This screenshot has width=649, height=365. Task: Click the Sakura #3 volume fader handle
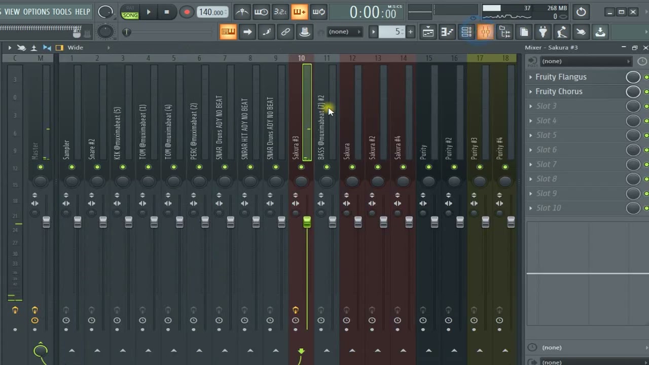coord(307,222)
